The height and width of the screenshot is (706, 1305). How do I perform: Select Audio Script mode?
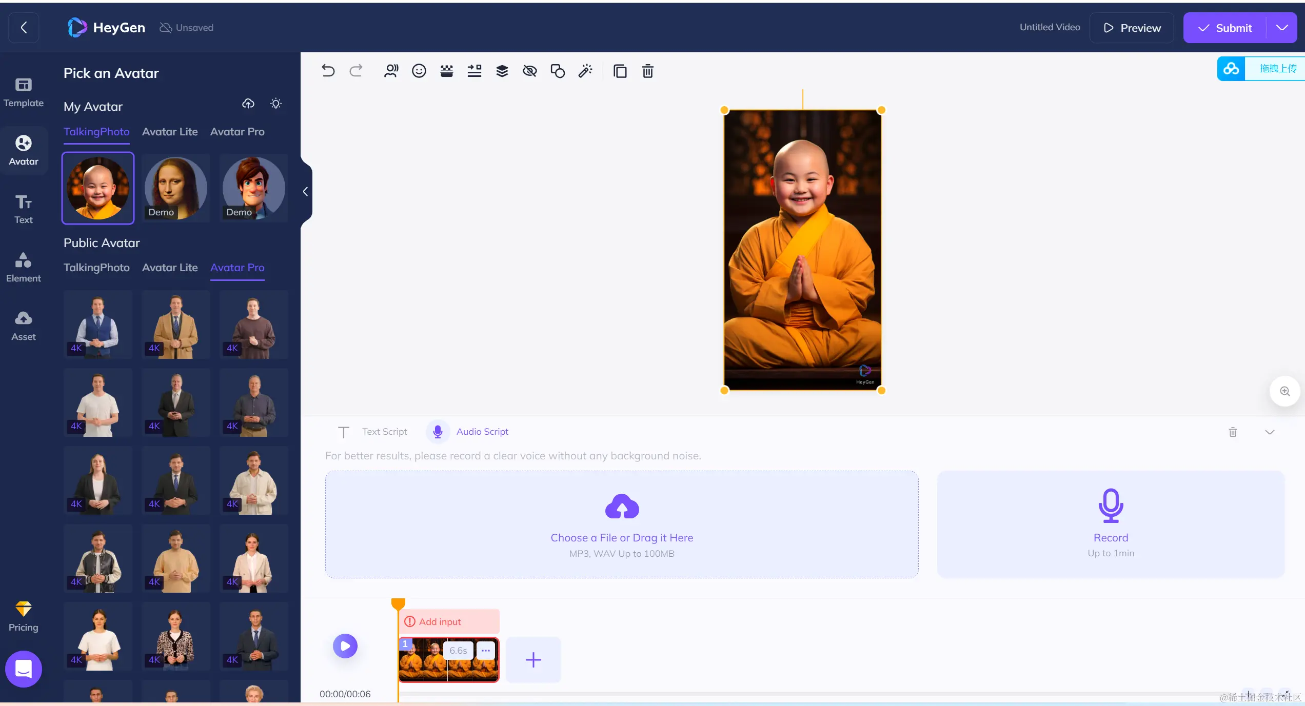(x=482, y=432)
